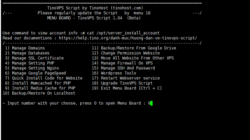Click Upgrade TinoVPS Script entry
The height and width of the screenshot is (140, 250).
tap(122, 83)
